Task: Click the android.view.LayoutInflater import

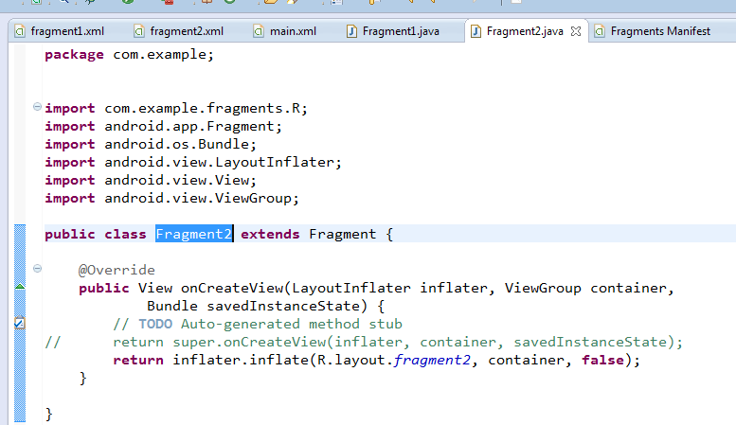Action: pyautogui.click(x=222, y=162)
